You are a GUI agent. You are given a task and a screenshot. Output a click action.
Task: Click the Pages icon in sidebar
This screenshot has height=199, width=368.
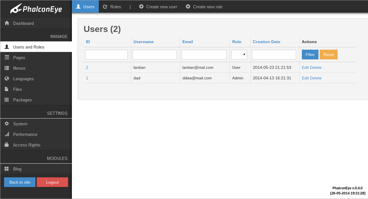coord(7,57)
